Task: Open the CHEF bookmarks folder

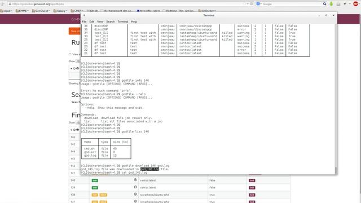Action: [x=77, y=11]
